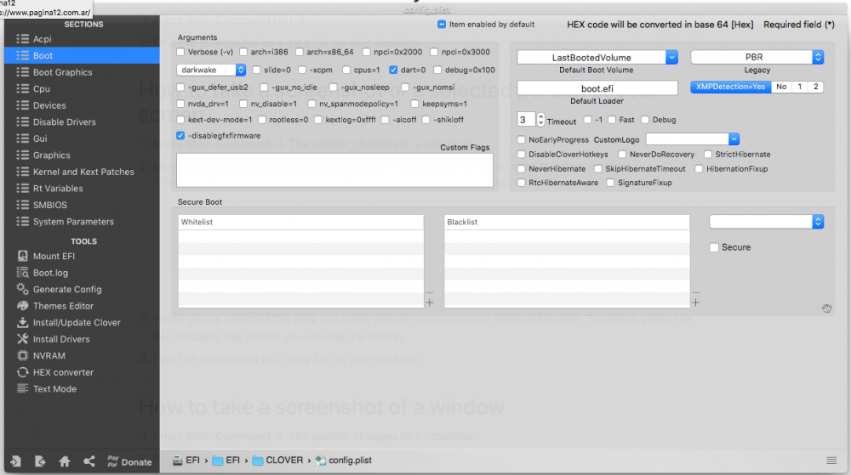Open the HEX converter tool
Viewport: 851px width, 475px height.
coord(63,373)
